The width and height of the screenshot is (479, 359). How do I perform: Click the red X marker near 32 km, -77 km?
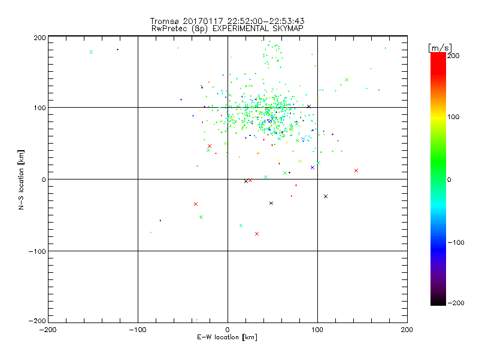coord(257,234)
